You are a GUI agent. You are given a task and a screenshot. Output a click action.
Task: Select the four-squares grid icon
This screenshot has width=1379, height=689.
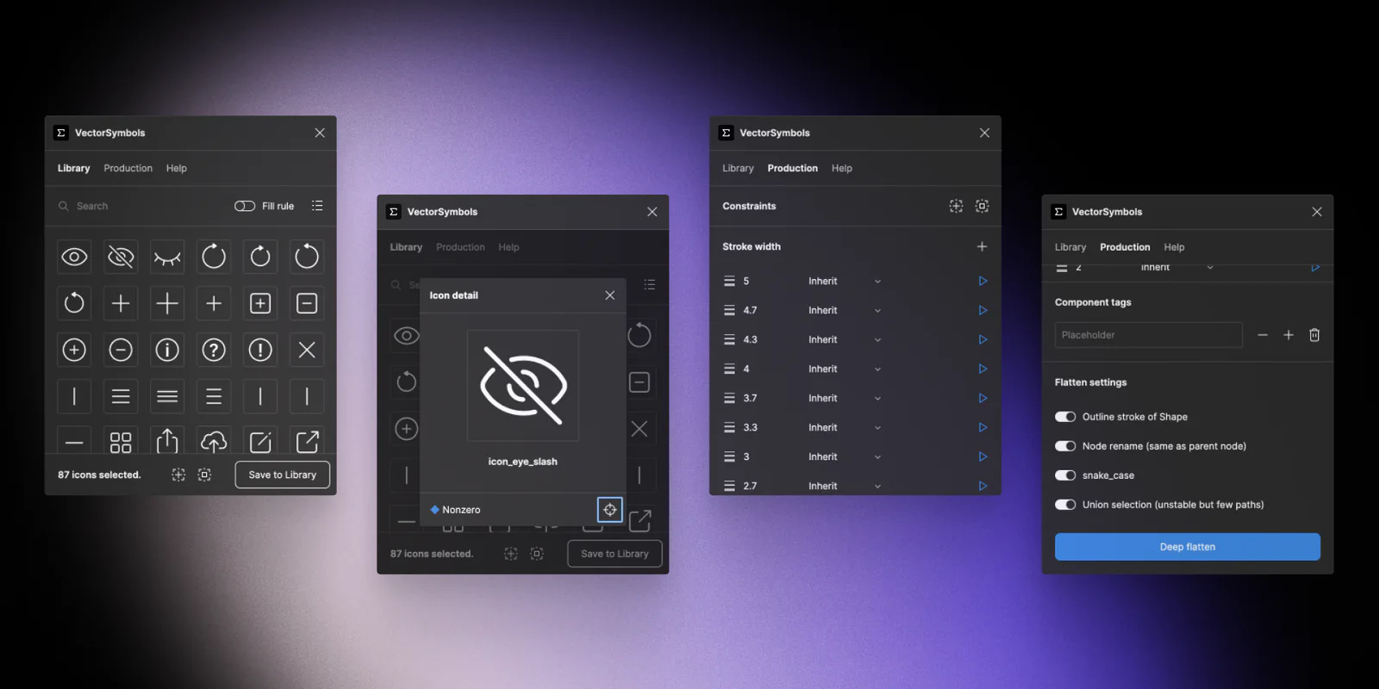coord(121,442)
